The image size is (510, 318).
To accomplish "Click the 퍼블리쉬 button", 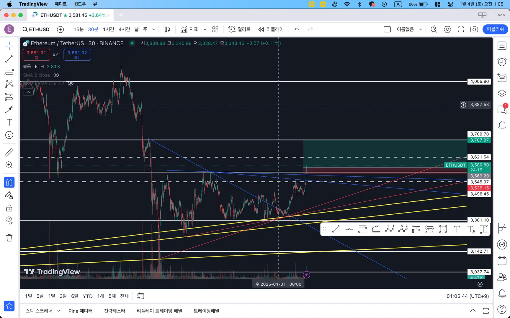I will [495, 29].
